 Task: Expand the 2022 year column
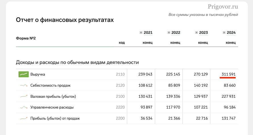click(x=169, y=33)
